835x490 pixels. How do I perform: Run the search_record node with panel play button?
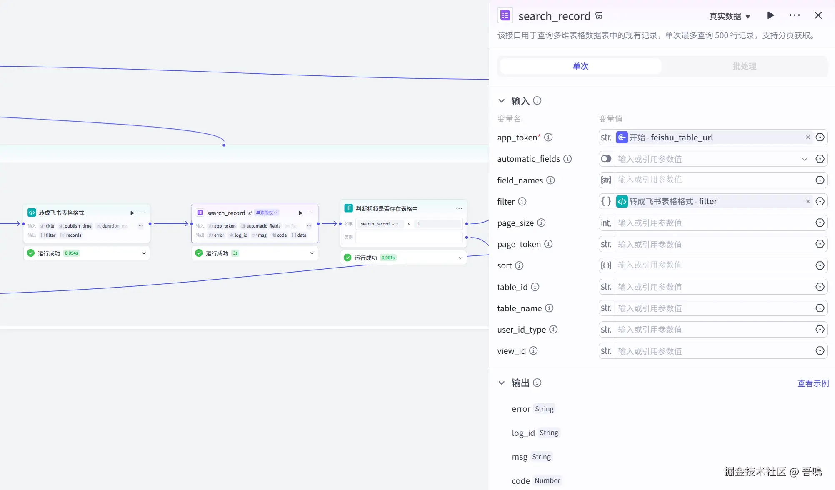(770, 15)
